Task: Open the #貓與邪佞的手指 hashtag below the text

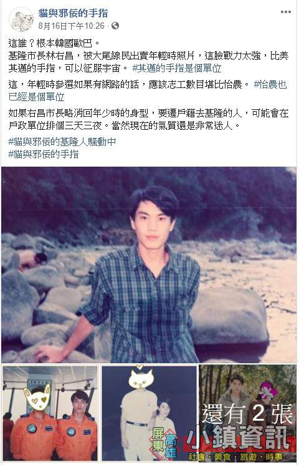Action: [44, 154]
